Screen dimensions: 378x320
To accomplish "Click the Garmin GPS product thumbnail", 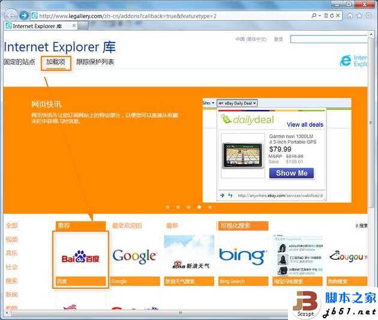I will click(x=243, y=155).
